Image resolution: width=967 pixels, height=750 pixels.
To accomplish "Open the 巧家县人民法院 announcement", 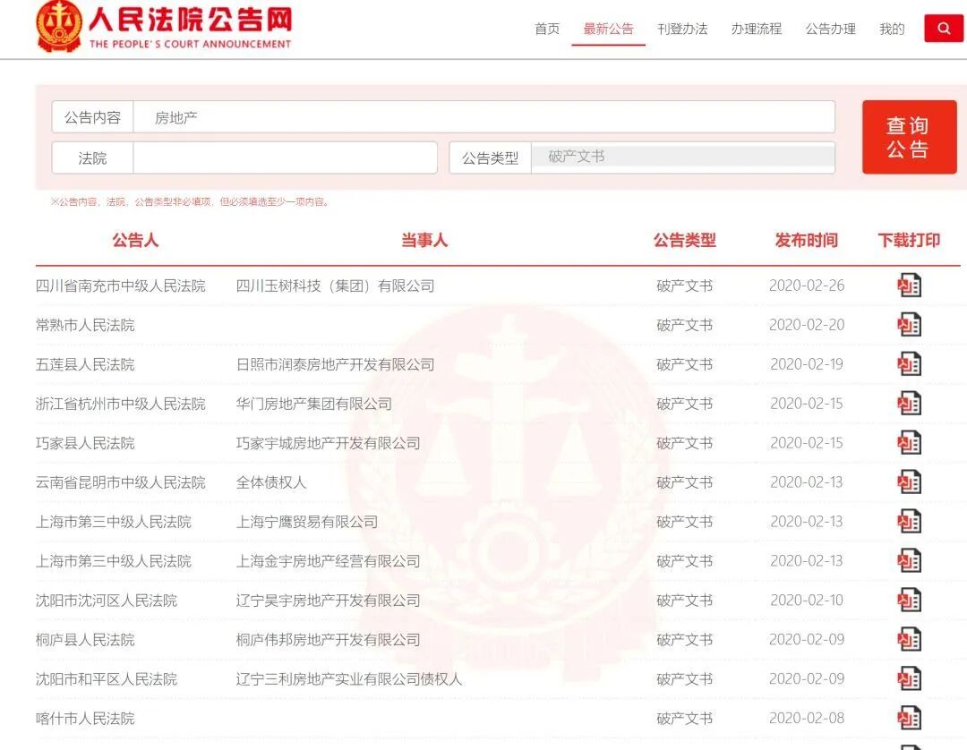I will (x=85, y=443).
